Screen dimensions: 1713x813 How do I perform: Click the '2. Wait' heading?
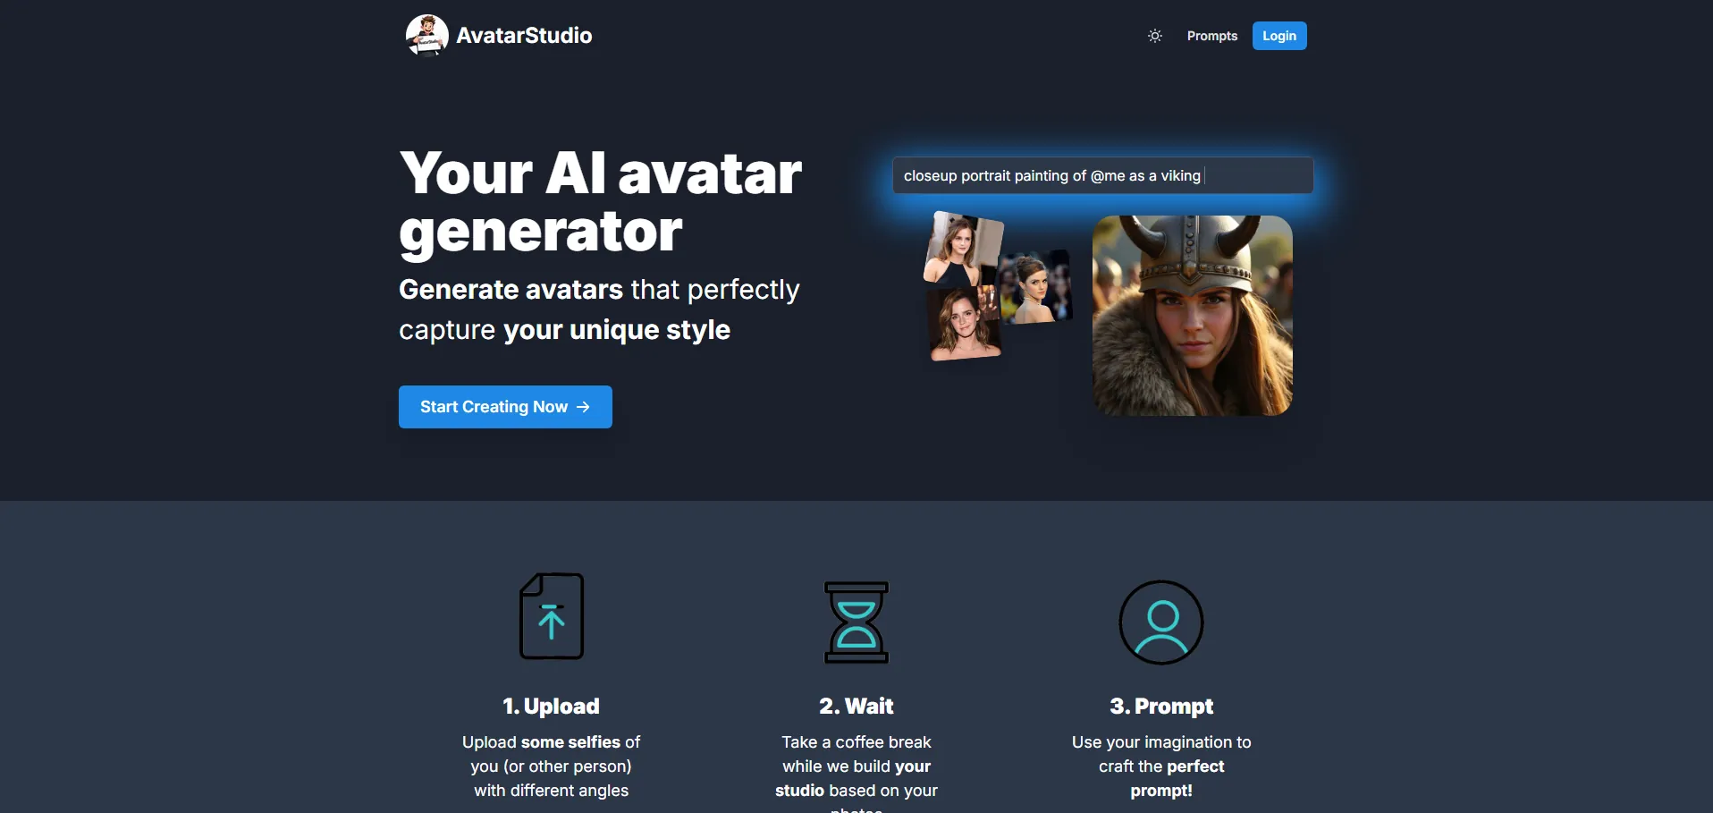coord(856,707)
